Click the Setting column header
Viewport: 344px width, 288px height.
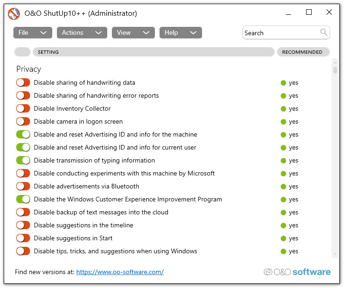coord(153,52)
